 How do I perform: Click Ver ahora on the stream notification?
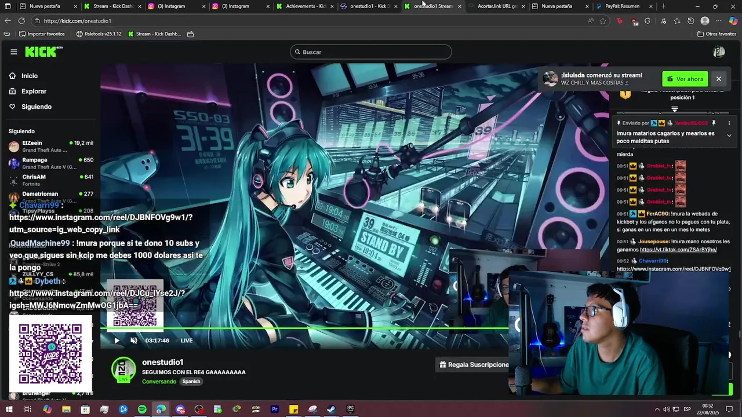tap(685, 79)
